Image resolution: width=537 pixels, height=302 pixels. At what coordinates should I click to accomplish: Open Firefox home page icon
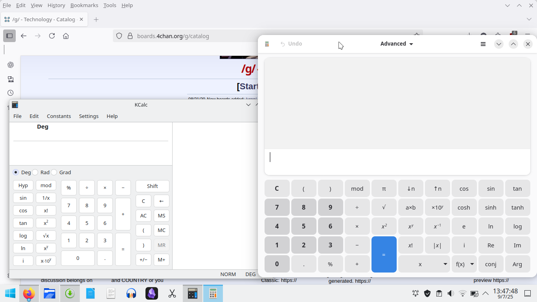tap(66, 36)
